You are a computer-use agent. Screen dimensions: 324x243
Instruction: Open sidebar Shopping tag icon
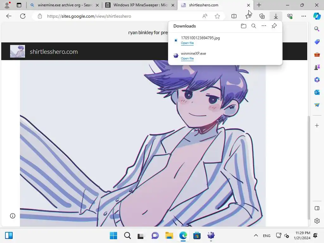tap(317, 41)
